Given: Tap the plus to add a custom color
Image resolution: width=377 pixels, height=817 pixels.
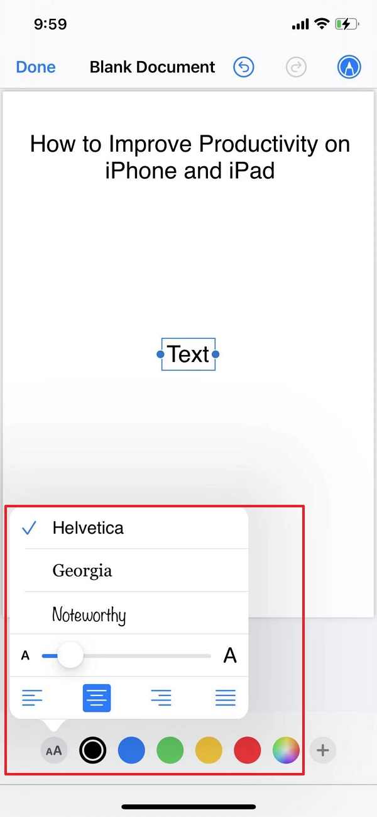Looking at the screenshot, I should pos(323,750).
